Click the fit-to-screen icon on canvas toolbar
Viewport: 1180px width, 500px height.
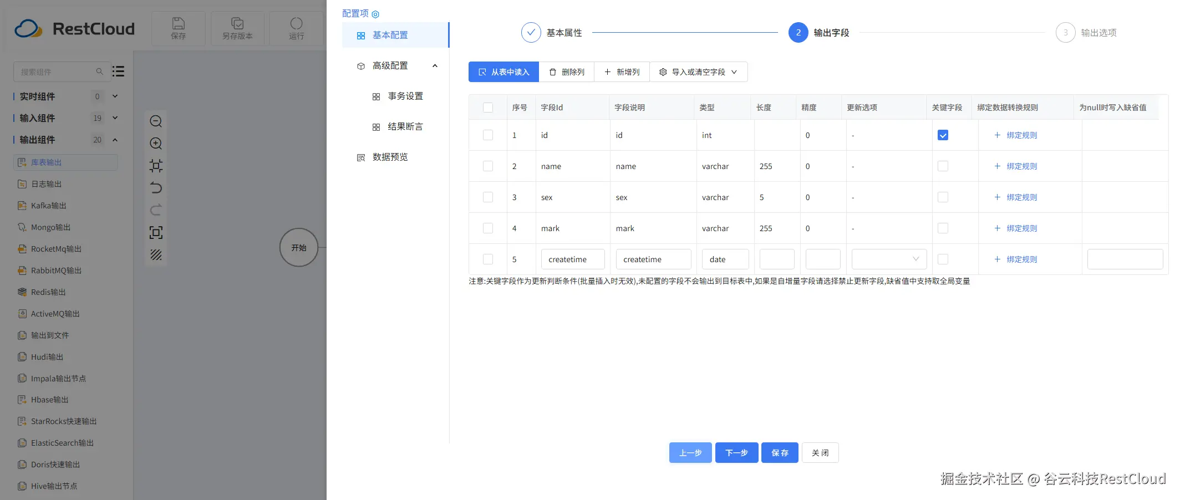pyautogui.click(x=156, y=165)
